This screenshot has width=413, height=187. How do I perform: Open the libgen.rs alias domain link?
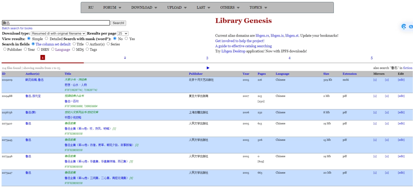pyautogui.click(x=262, y=35)
